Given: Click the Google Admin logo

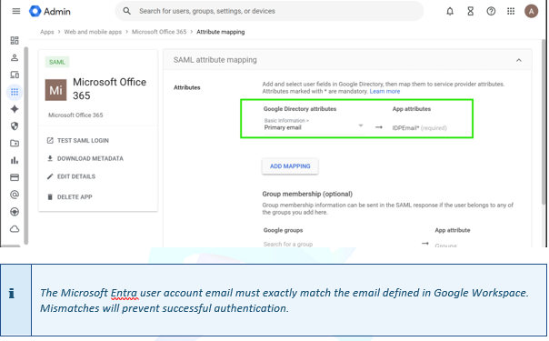Looking at the screenshot, I should 50,11.
